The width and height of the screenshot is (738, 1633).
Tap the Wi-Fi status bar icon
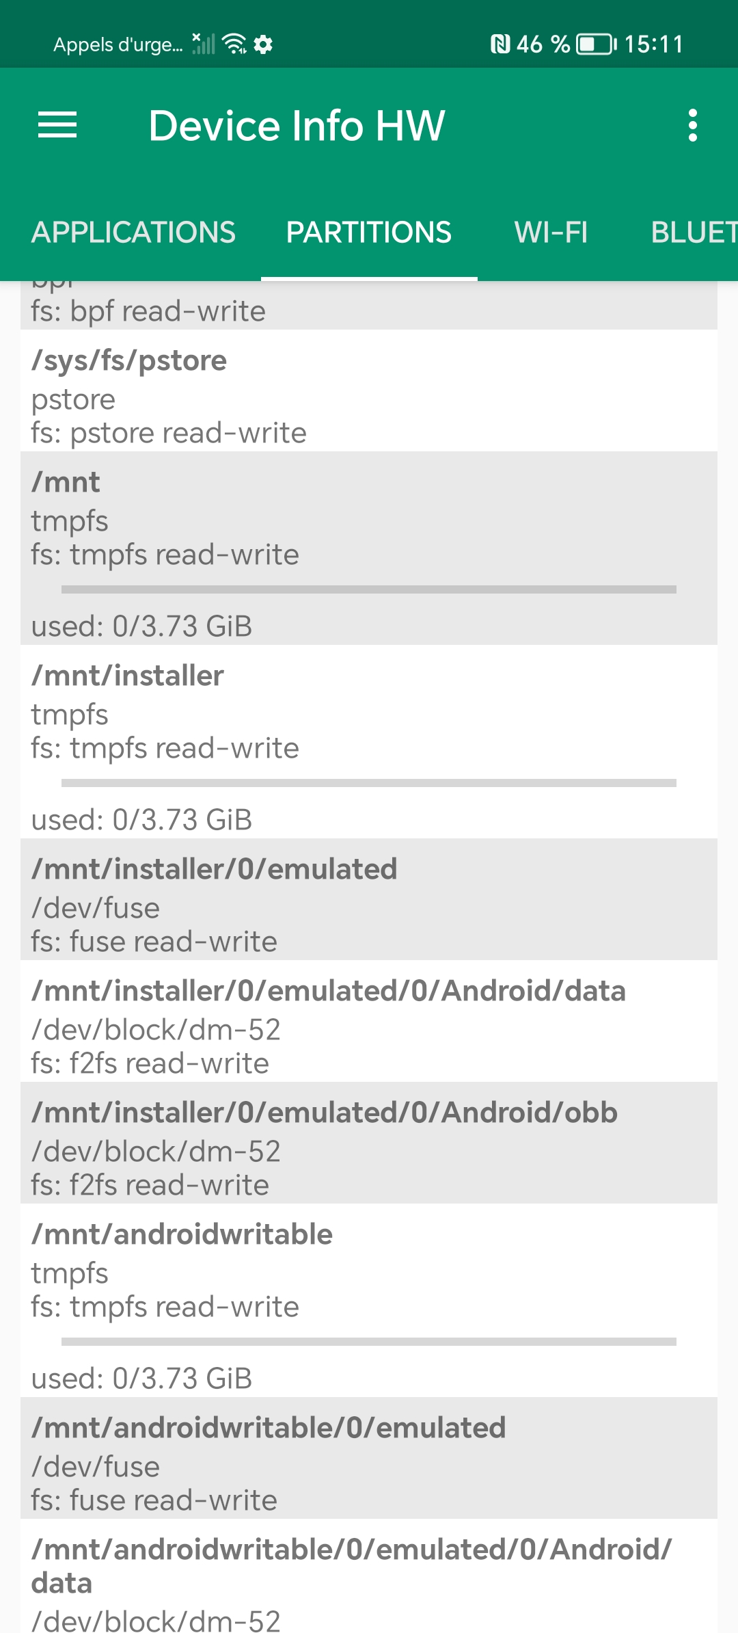pos(234,44)
